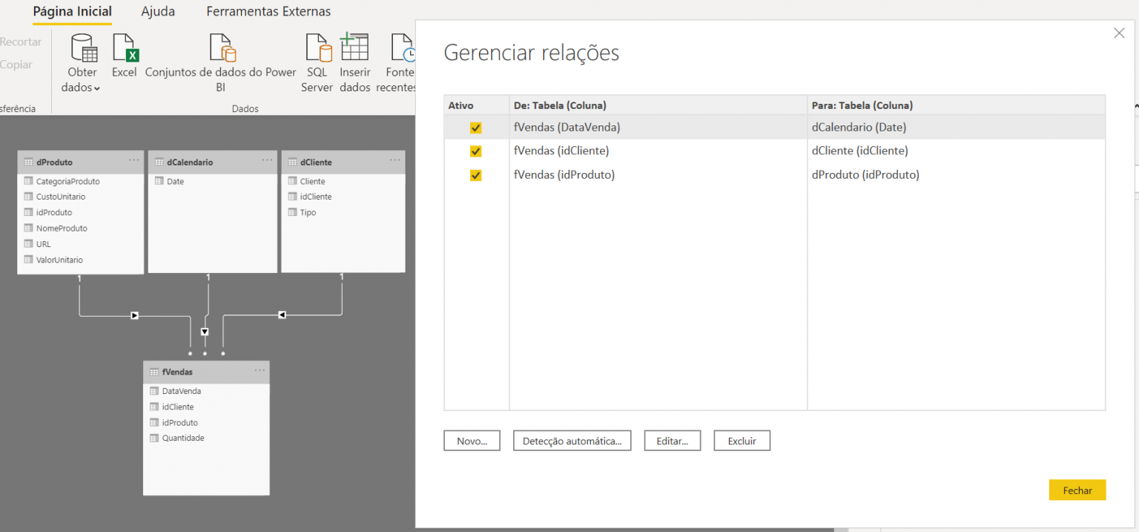Click the Inserir dados table icon
1139x532 pixels.
point(354,47)
